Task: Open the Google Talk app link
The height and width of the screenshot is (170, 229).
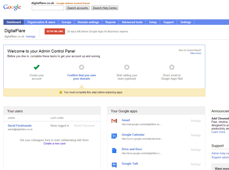Action: pyautogui.click(x=130, y=164)
